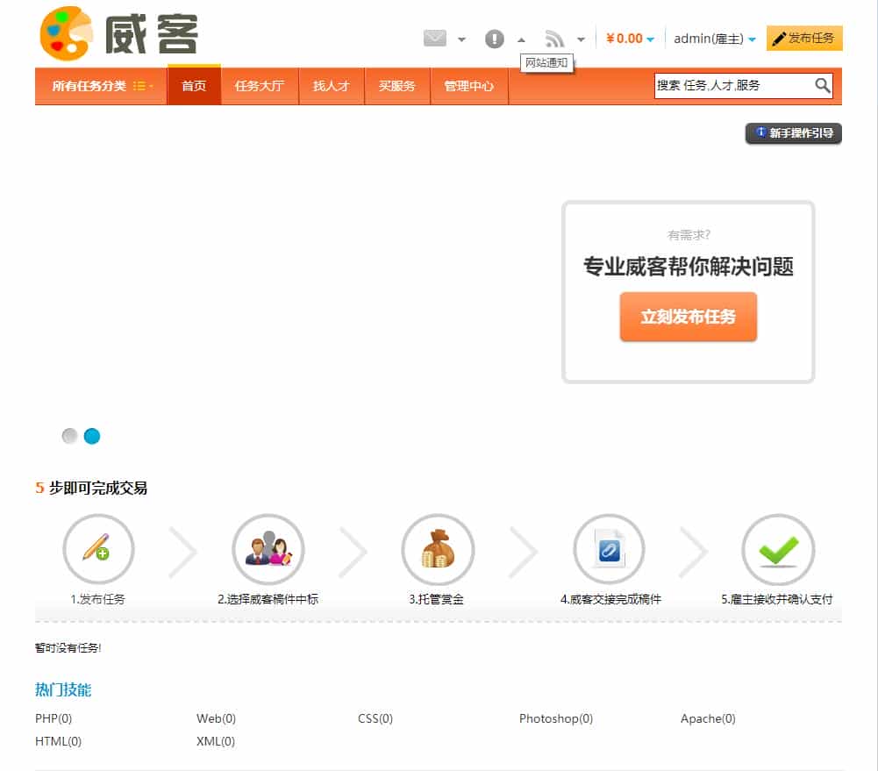
Task: Click 专业威客帮你解决问题 headline text
Action: (x=689, y=267)
